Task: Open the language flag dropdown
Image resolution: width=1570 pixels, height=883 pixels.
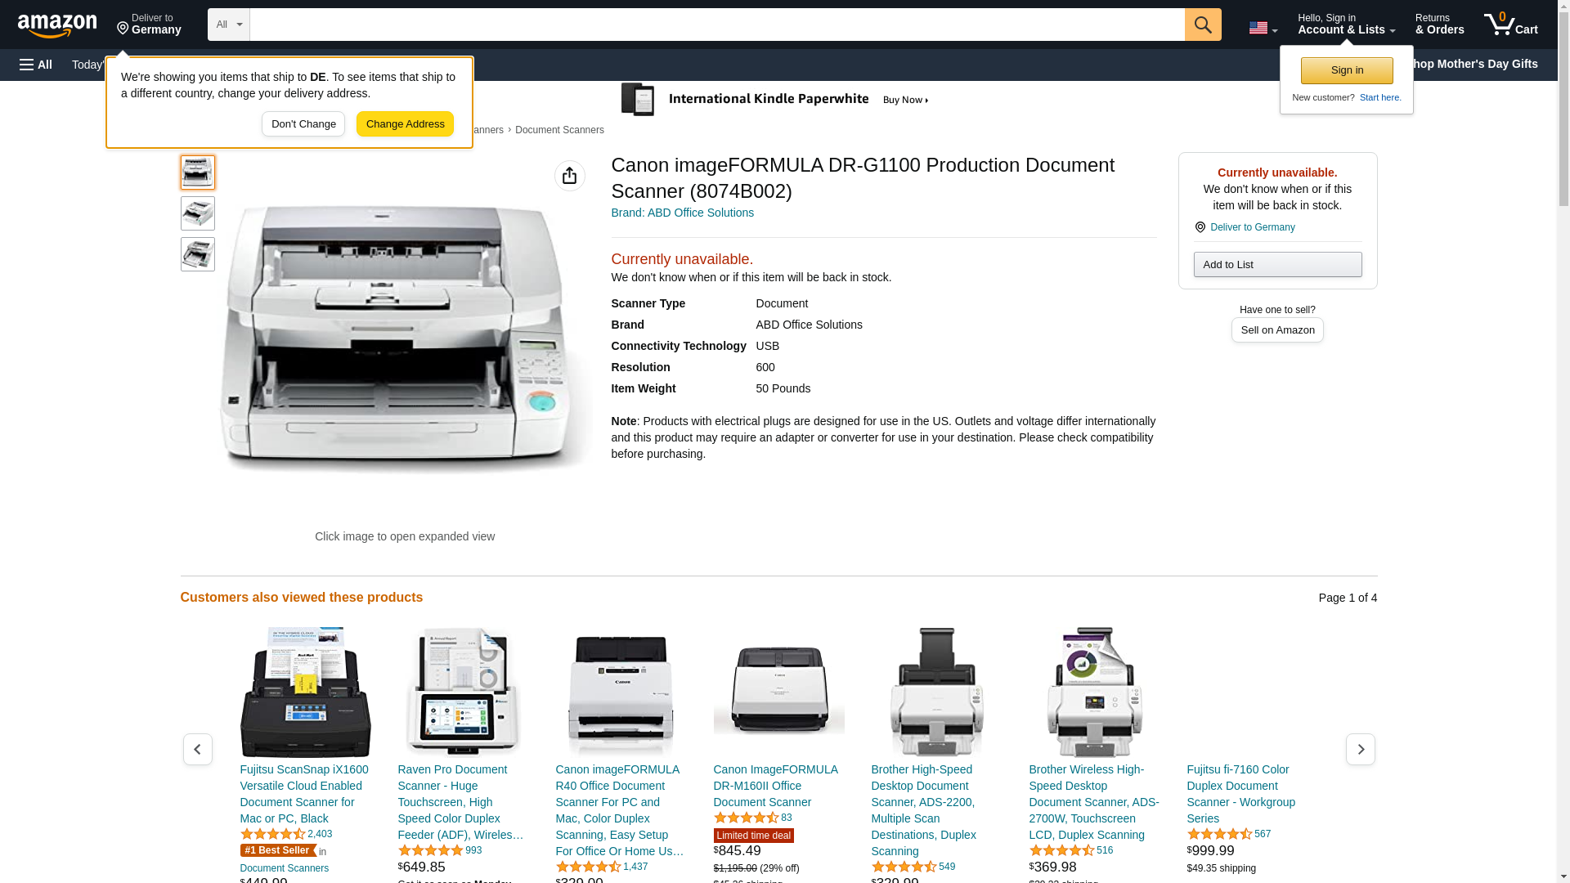Action: (1263, 28)
